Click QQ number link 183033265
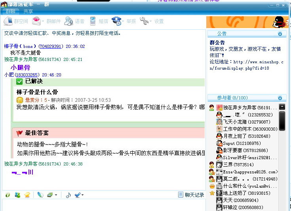Screen dimensions: 291x211 coord(27,75)
